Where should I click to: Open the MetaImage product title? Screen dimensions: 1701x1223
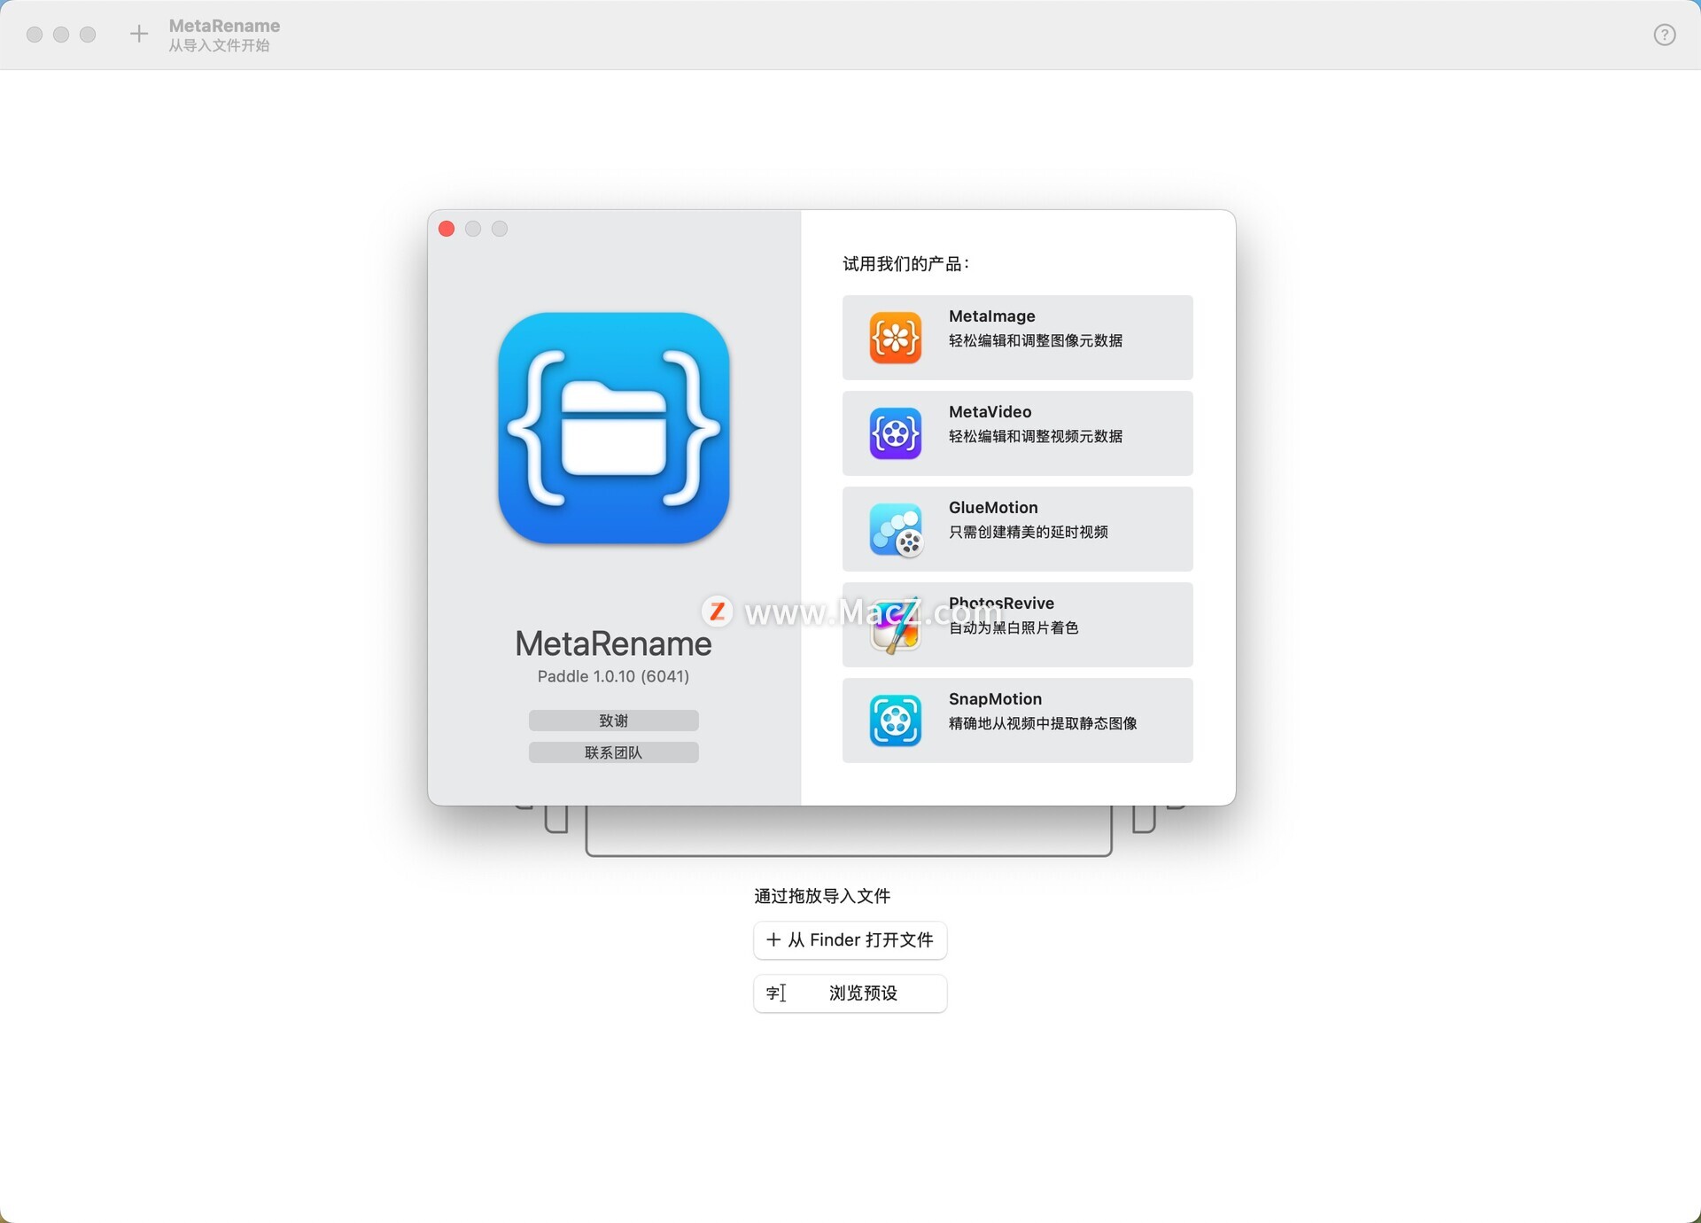991,316
